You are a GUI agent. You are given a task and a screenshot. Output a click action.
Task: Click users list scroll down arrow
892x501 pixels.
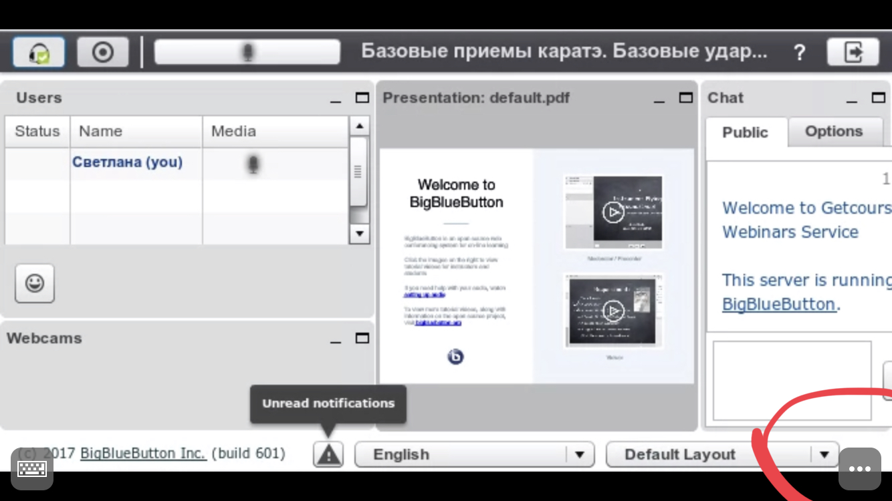[x=359, y=234]
